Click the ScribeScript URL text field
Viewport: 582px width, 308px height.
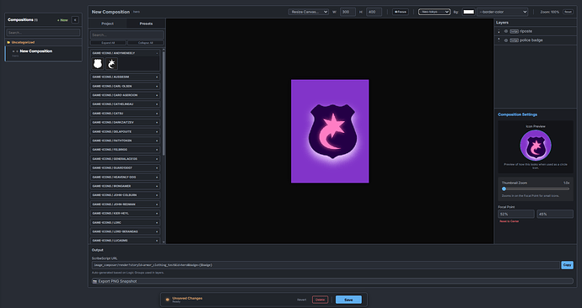coord(326,265)
